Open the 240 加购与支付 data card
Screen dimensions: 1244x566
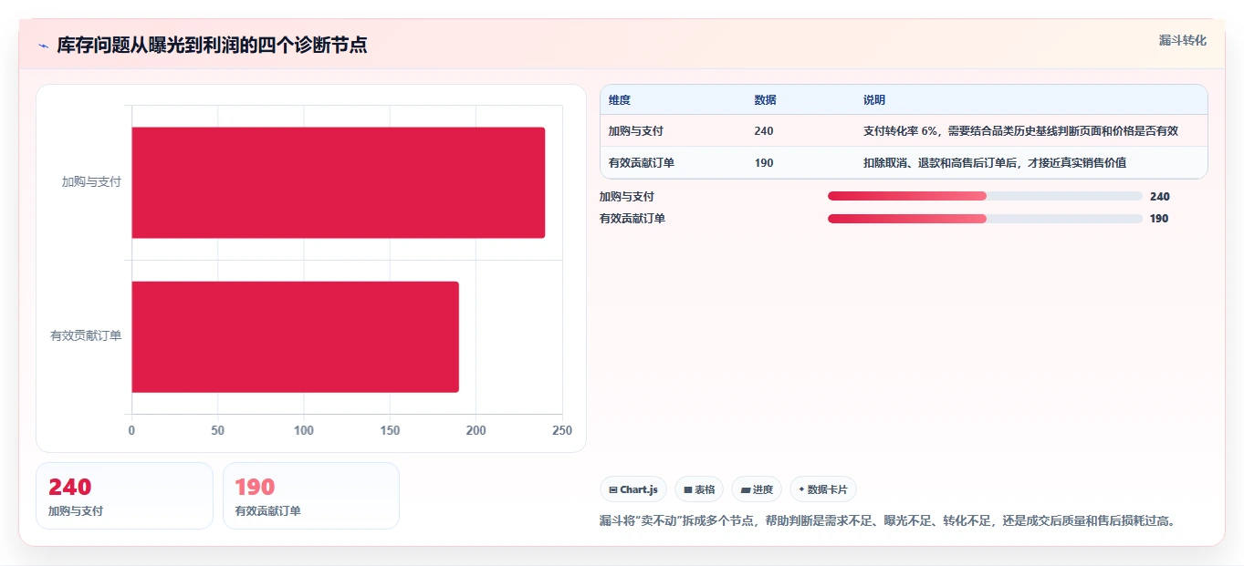pyautogui.click(x=124, y=496)
